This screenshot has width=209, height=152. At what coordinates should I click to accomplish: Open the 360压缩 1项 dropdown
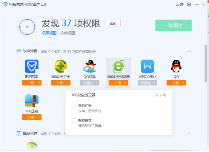(x=32, y=117)
